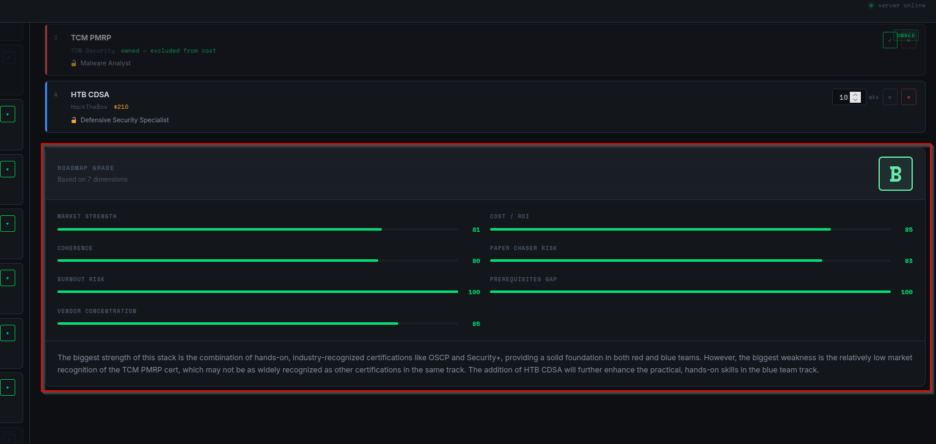Select the TCM PMRP certification title
Image resolution: width=936 pixels, height=444 pixels.
[x=91, y=38]
